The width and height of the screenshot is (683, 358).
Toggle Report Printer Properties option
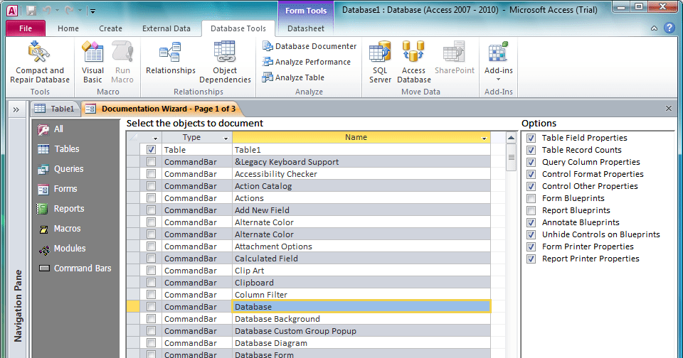point(531,259)
